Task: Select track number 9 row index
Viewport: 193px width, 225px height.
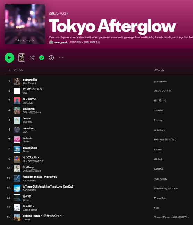Action: click(x=9, y=159)
